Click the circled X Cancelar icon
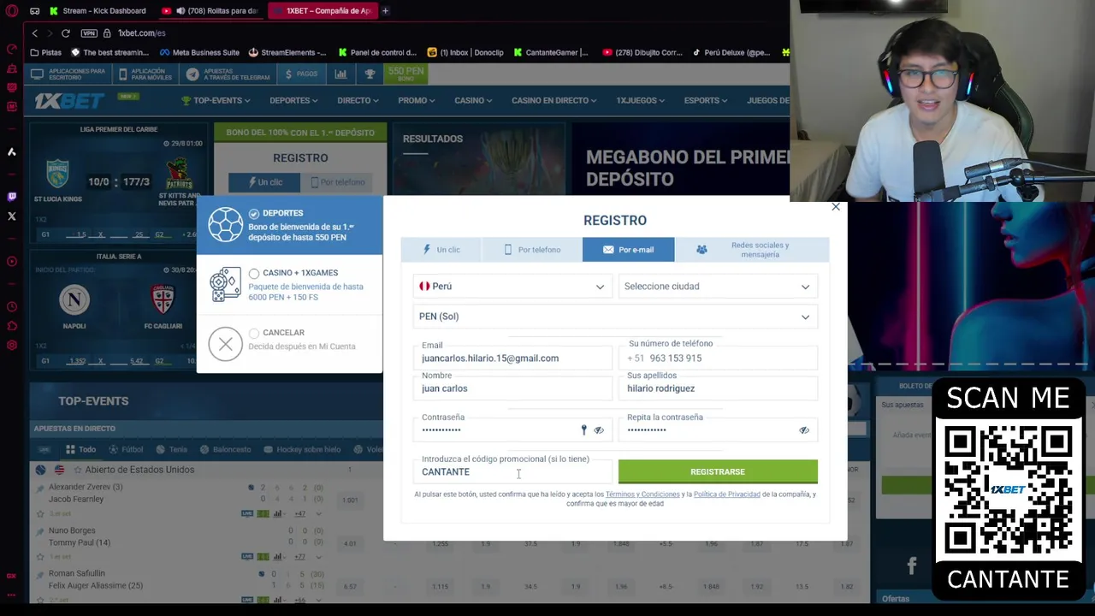This screenshot has height=616, width=1095. point(226,344)
